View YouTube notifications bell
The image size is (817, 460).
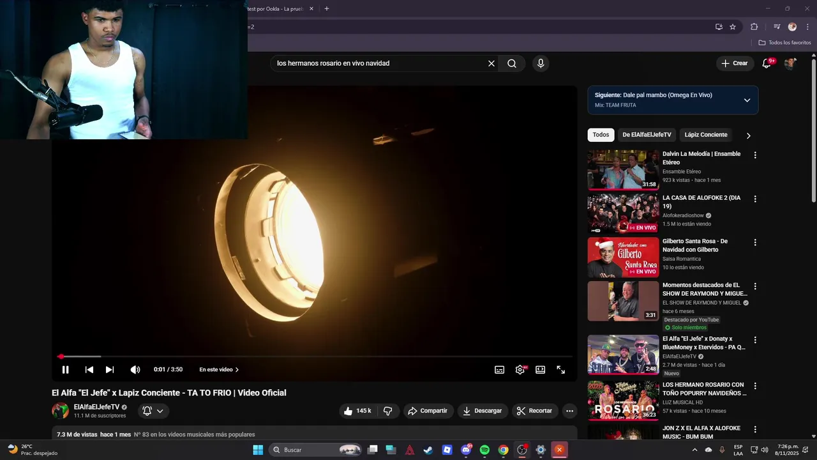coord(767,63)
